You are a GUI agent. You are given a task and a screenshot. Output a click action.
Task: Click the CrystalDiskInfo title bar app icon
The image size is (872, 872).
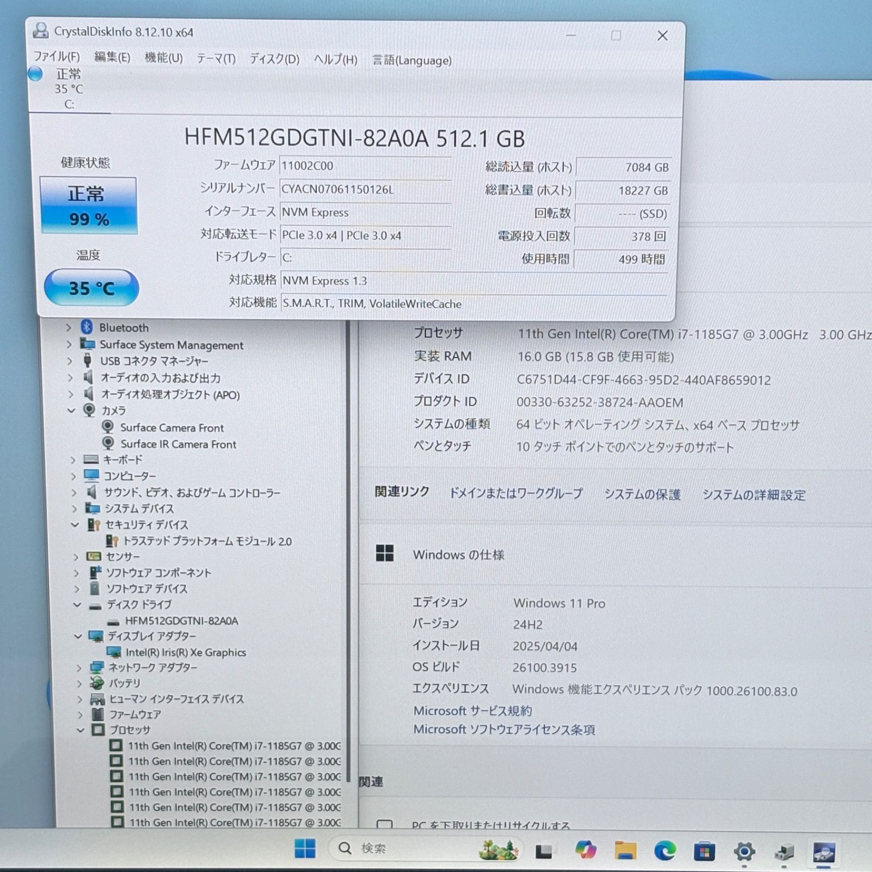(40, 31)
